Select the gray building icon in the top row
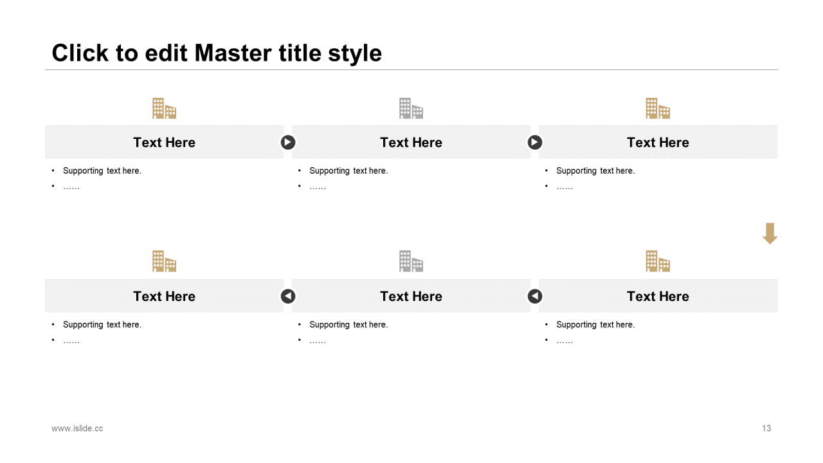Viewport: 823px width, 463px height. pyautogui.click(x=411, y=109)
